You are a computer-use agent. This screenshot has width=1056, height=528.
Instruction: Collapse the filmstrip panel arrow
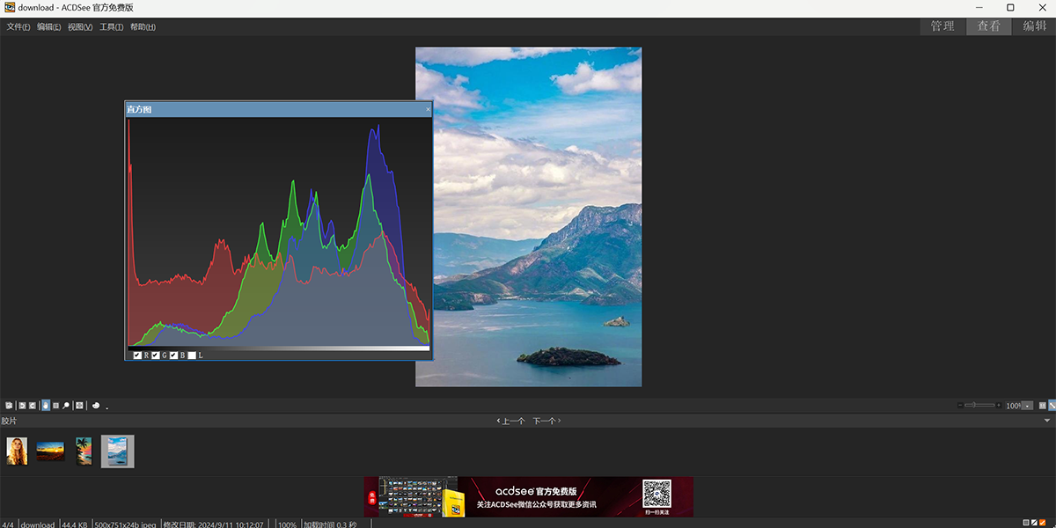point(1047,421)
